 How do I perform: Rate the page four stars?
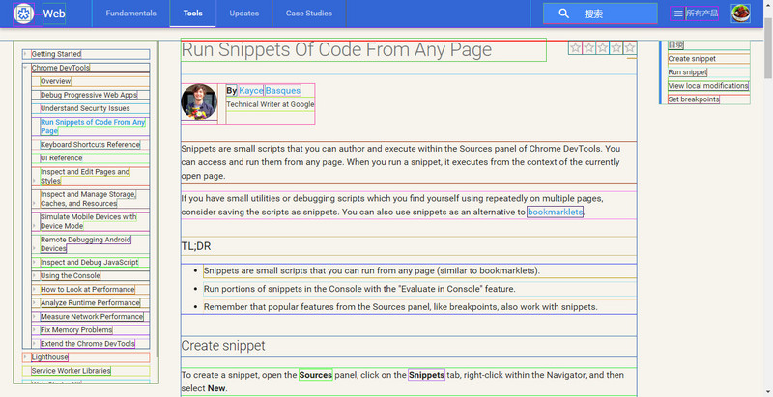click(x=616, y=47)
